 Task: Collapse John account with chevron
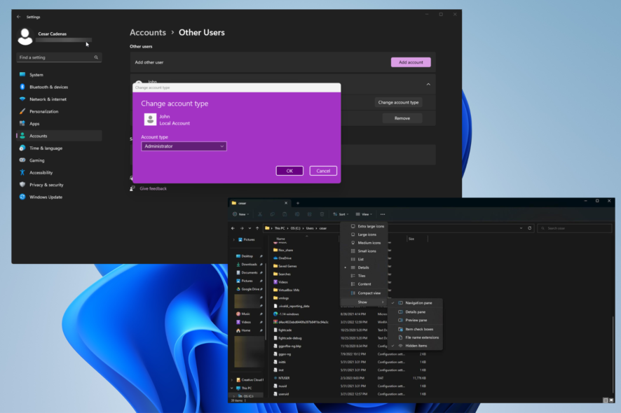pyautogui.click(x=428, y=84)
